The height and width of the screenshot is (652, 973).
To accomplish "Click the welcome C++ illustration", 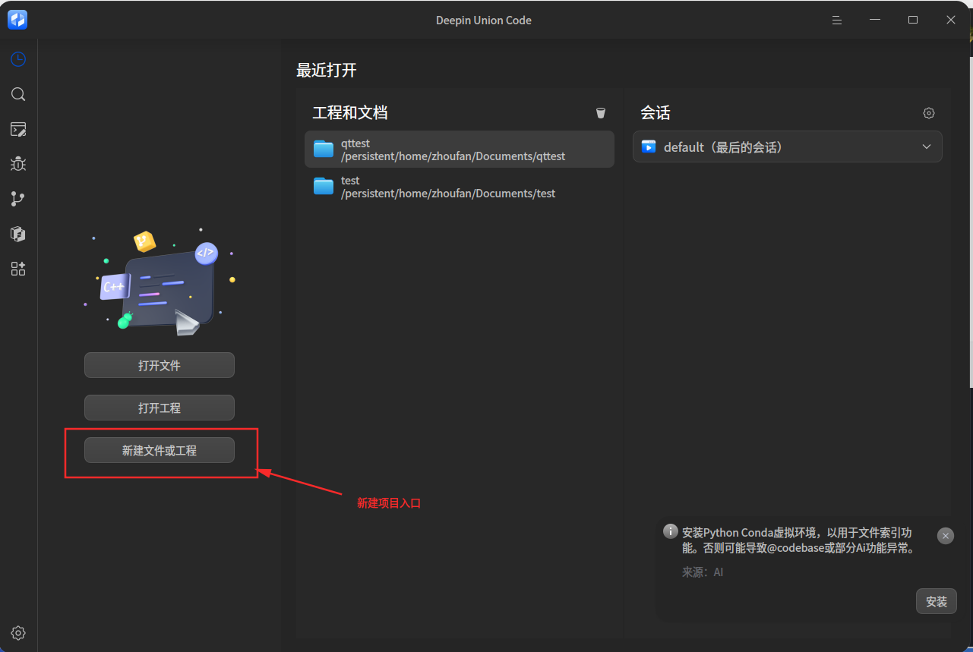I will pyautogui.click(x=160, y=282).
